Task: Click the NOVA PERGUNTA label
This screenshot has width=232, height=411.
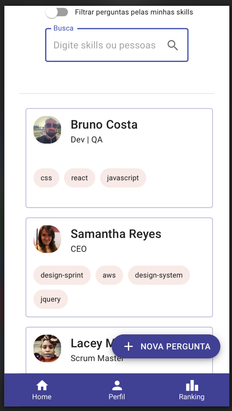Action: tap(176, 346)
